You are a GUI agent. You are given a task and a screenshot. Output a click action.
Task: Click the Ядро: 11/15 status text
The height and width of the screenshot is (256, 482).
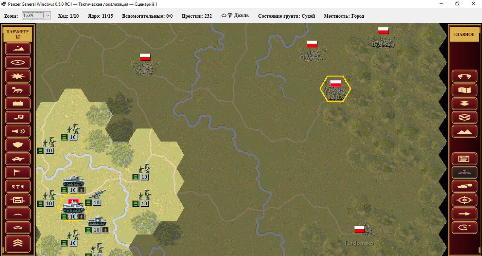pyautogui.click(x=101, y=16)
